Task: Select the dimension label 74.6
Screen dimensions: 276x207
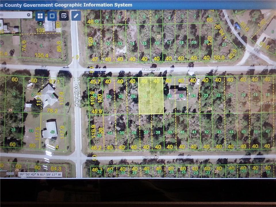Action: point(24,46)
